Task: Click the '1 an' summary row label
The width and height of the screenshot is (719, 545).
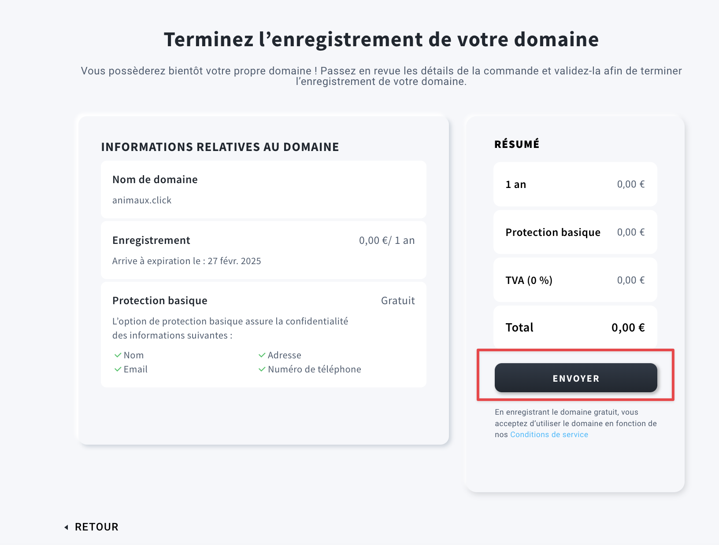Action: [516, 184]
